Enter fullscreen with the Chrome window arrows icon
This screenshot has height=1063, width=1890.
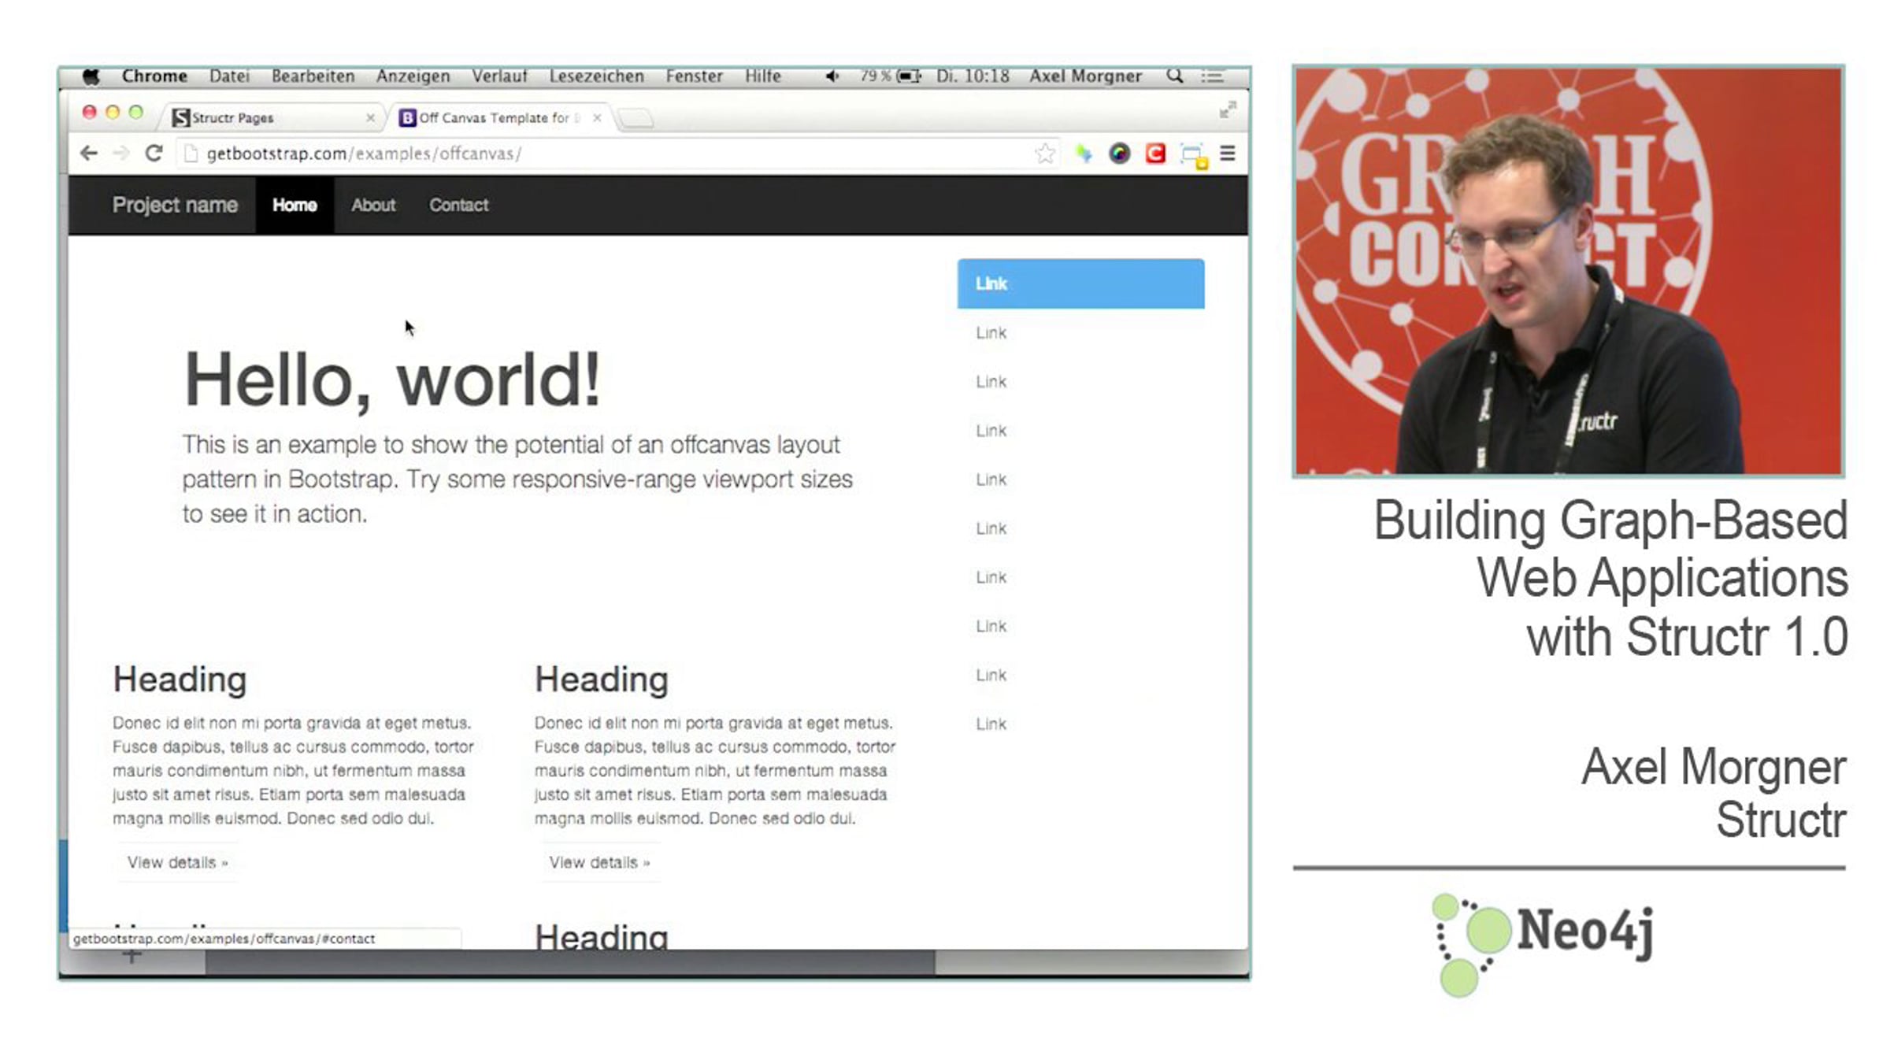click(1228, 110)
